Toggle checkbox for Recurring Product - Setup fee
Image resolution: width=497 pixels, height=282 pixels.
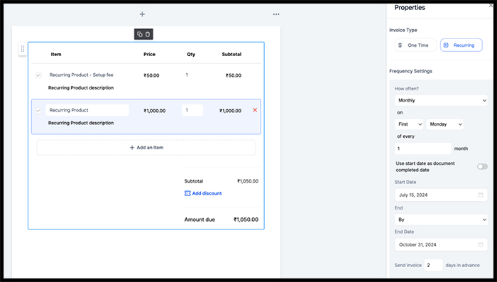coord(38,75)
